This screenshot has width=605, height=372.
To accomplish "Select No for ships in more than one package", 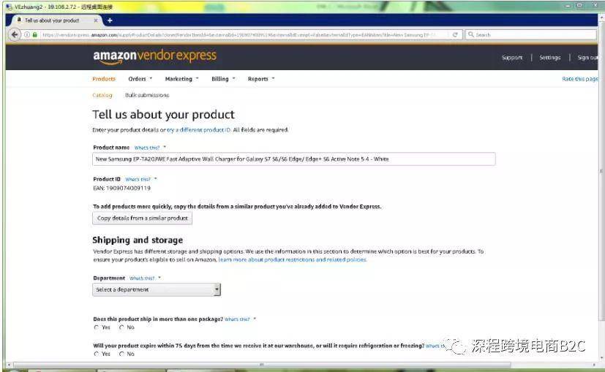I will (x=121, y=327).
